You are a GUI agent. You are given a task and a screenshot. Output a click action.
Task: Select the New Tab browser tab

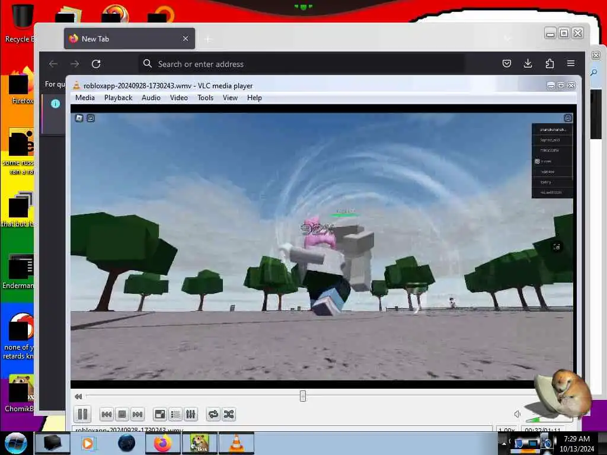pos(129,39)
